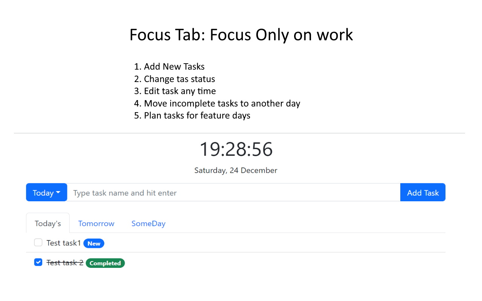Click the green Completed status badge
Viewport: 482px width, 301px height.
pyautogui.click(x=105, y=263)
